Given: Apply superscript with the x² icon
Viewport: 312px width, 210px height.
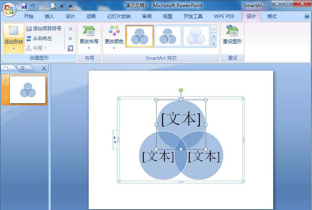Looking at the screenshot, I should coord(62,6).
